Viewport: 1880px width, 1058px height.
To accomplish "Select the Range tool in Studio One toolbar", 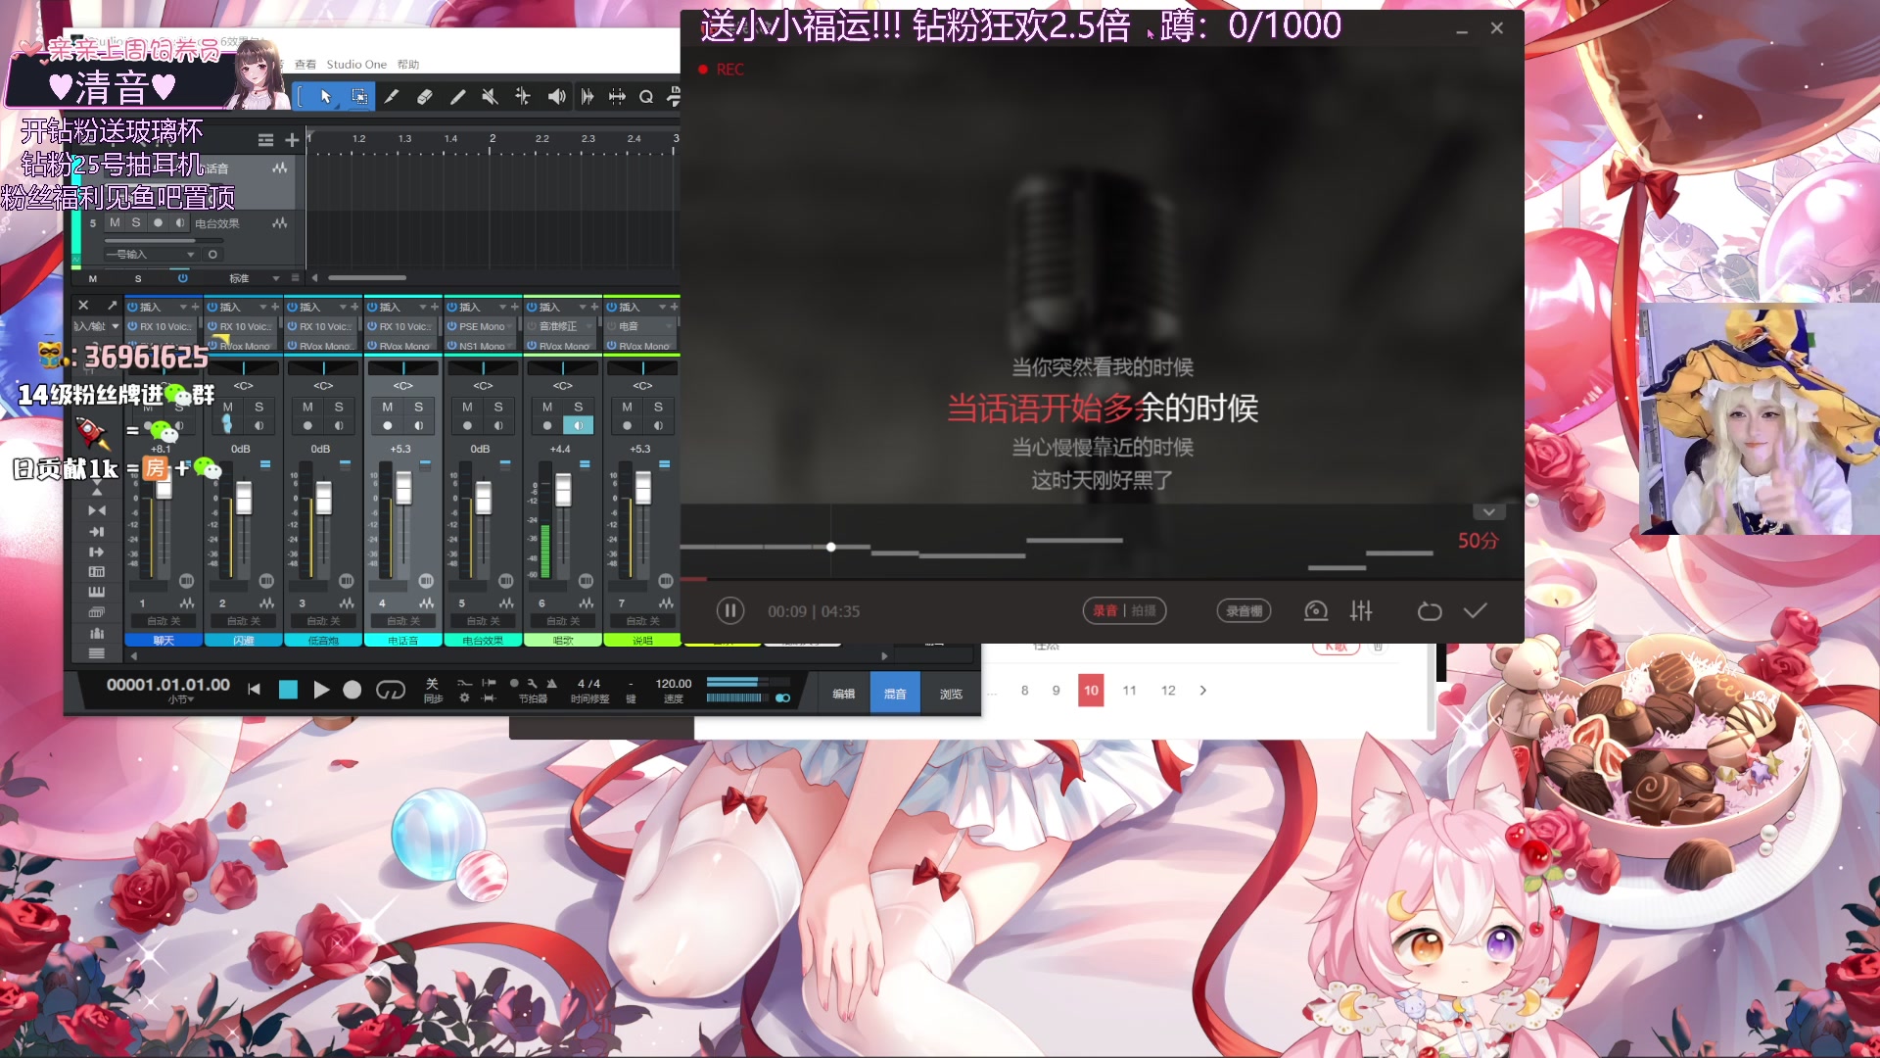I will (x=359, y=96).
